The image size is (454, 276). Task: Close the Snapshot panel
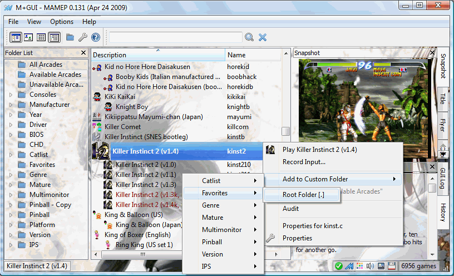432,53
